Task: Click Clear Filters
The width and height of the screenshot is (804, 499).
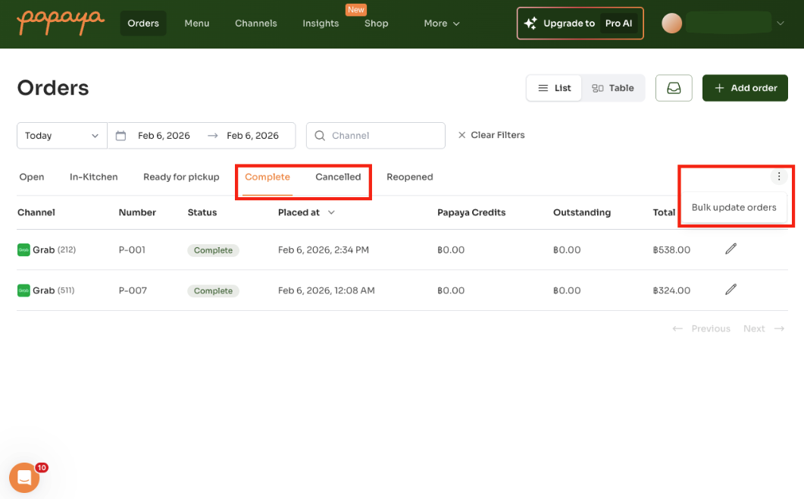Action: click(491, 135)
